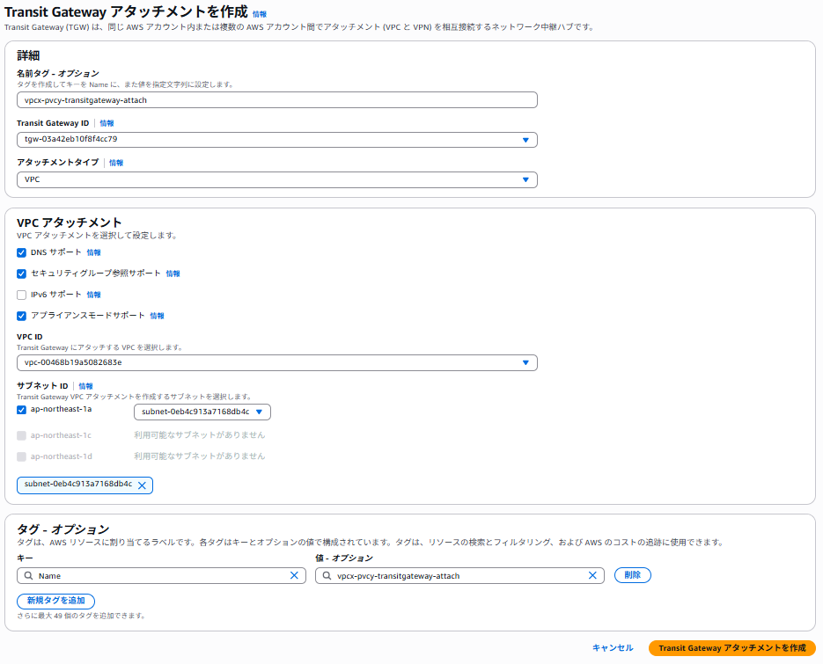The image size is (823, 664).
Task: Click the タグ - オプション section heading
Action: (x=63, y=529)
